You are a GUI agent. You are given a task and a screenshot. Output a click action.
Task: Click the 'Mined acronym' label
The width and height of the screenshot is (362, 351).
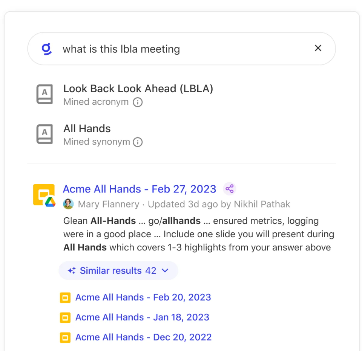coord(96,102)
